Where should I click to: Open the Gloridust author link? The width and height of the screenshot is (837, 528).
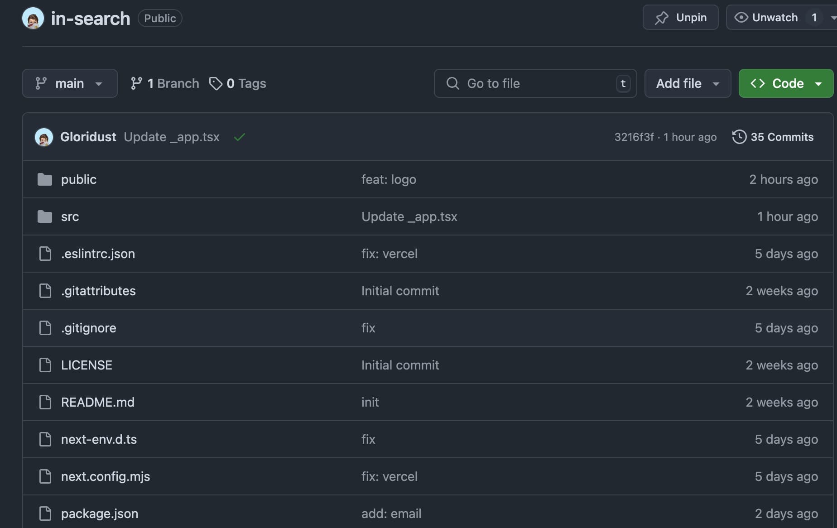(x=88, y=137)
